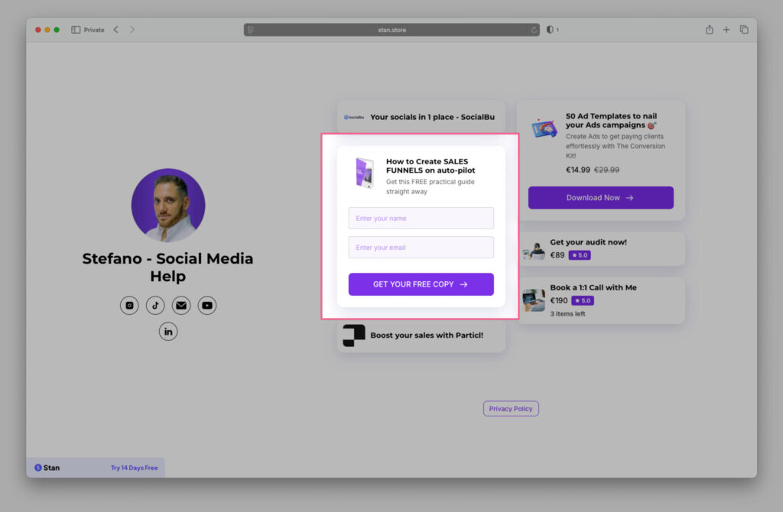This screenshot has width=783, height=512.
Task: Open Stefano's Instagram profile icon
Action: (x=129, y=306)
